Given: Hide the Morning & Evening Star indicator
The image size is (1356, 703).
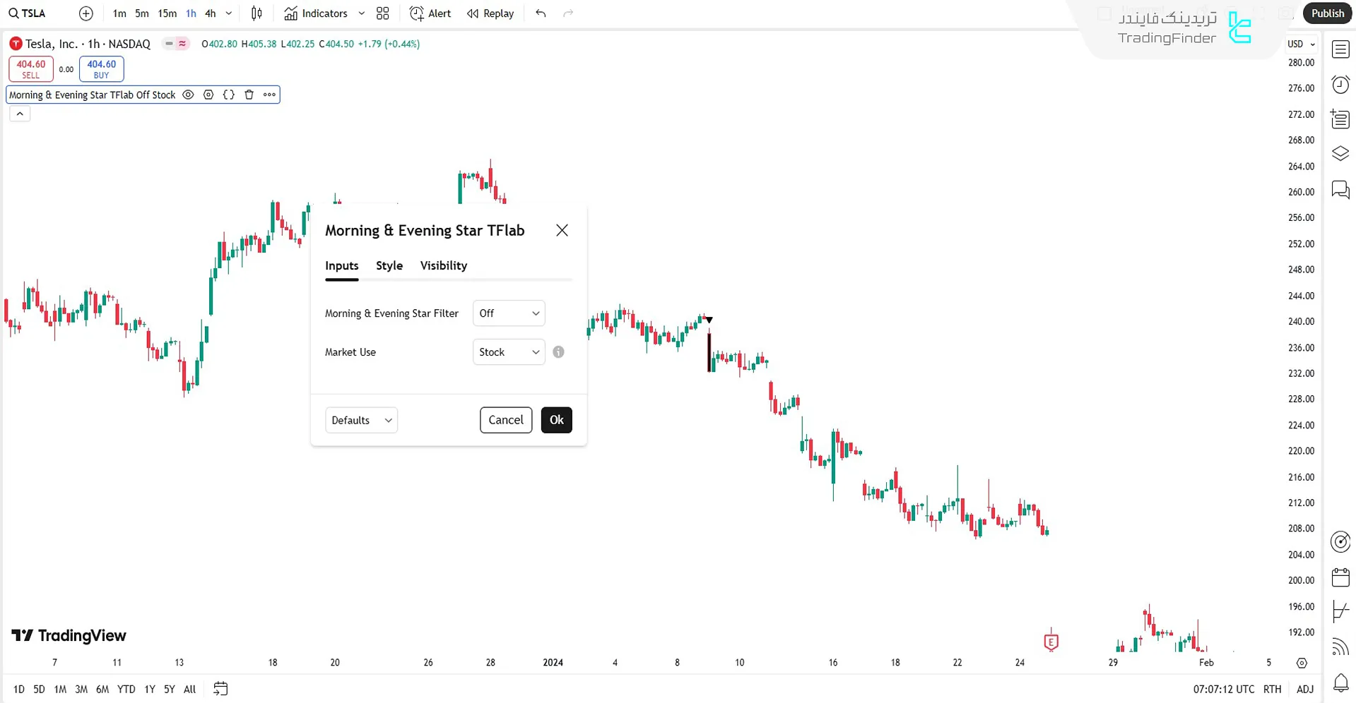Looking at the screenshot, I should pos(188,95).
